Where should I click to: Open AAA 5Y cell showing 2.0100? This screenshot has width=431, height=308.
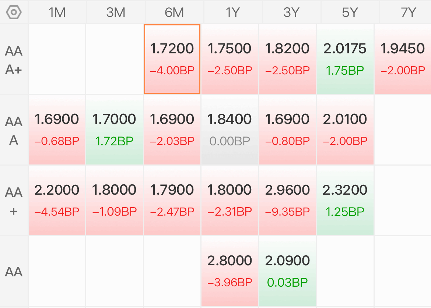(345, 130)
